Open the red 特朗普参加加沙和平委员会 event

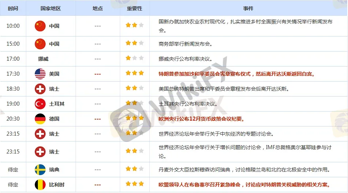[x=237, y=74]
